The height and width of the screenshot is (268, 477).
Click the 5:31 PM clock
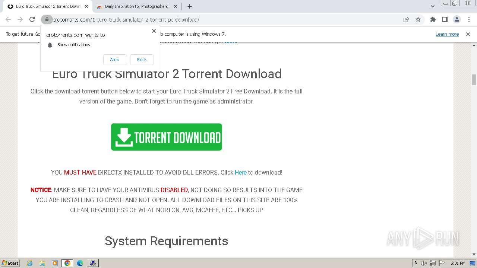coord(458,263)
